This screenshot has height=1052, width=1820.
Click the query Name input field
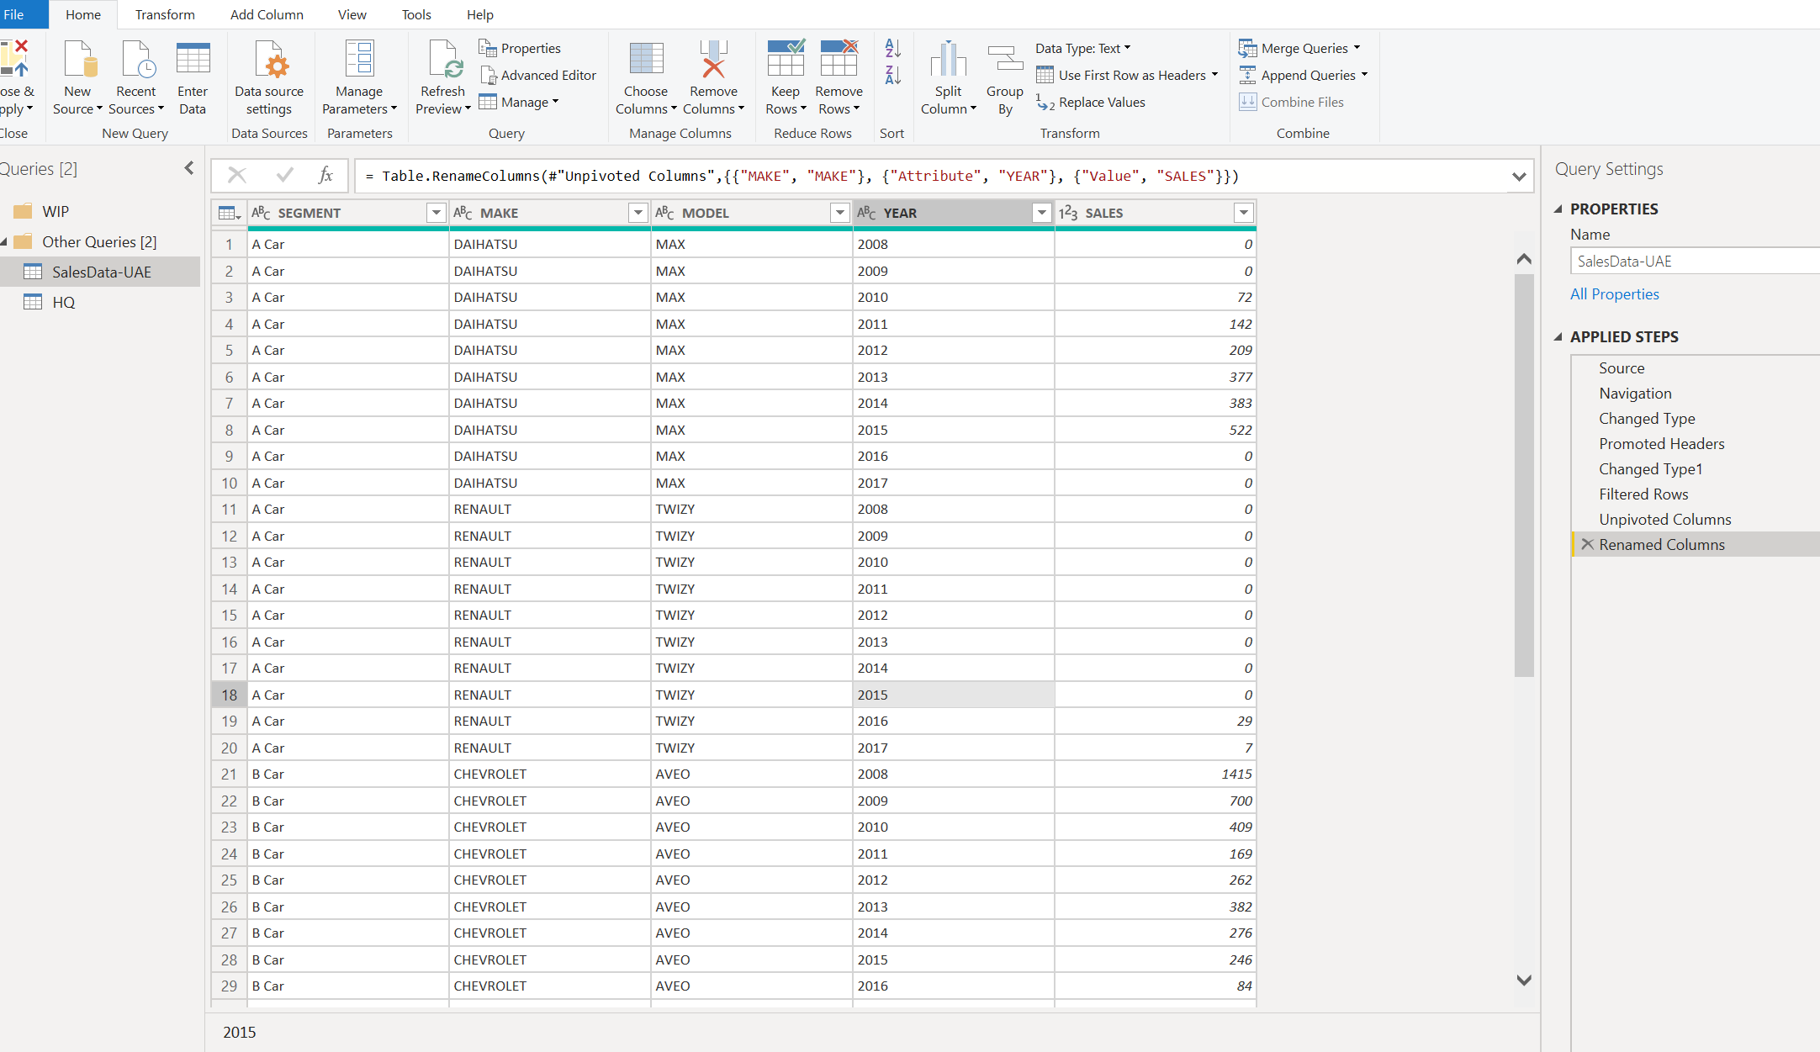(x=1695, y=262)
